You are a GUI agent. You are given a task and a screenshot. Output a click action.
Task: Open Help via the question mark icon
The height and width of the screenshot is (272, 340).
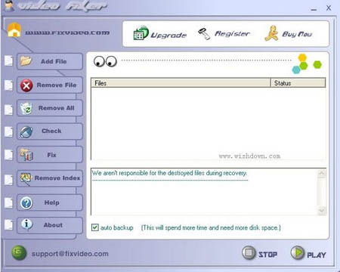[x=26, y=202]
